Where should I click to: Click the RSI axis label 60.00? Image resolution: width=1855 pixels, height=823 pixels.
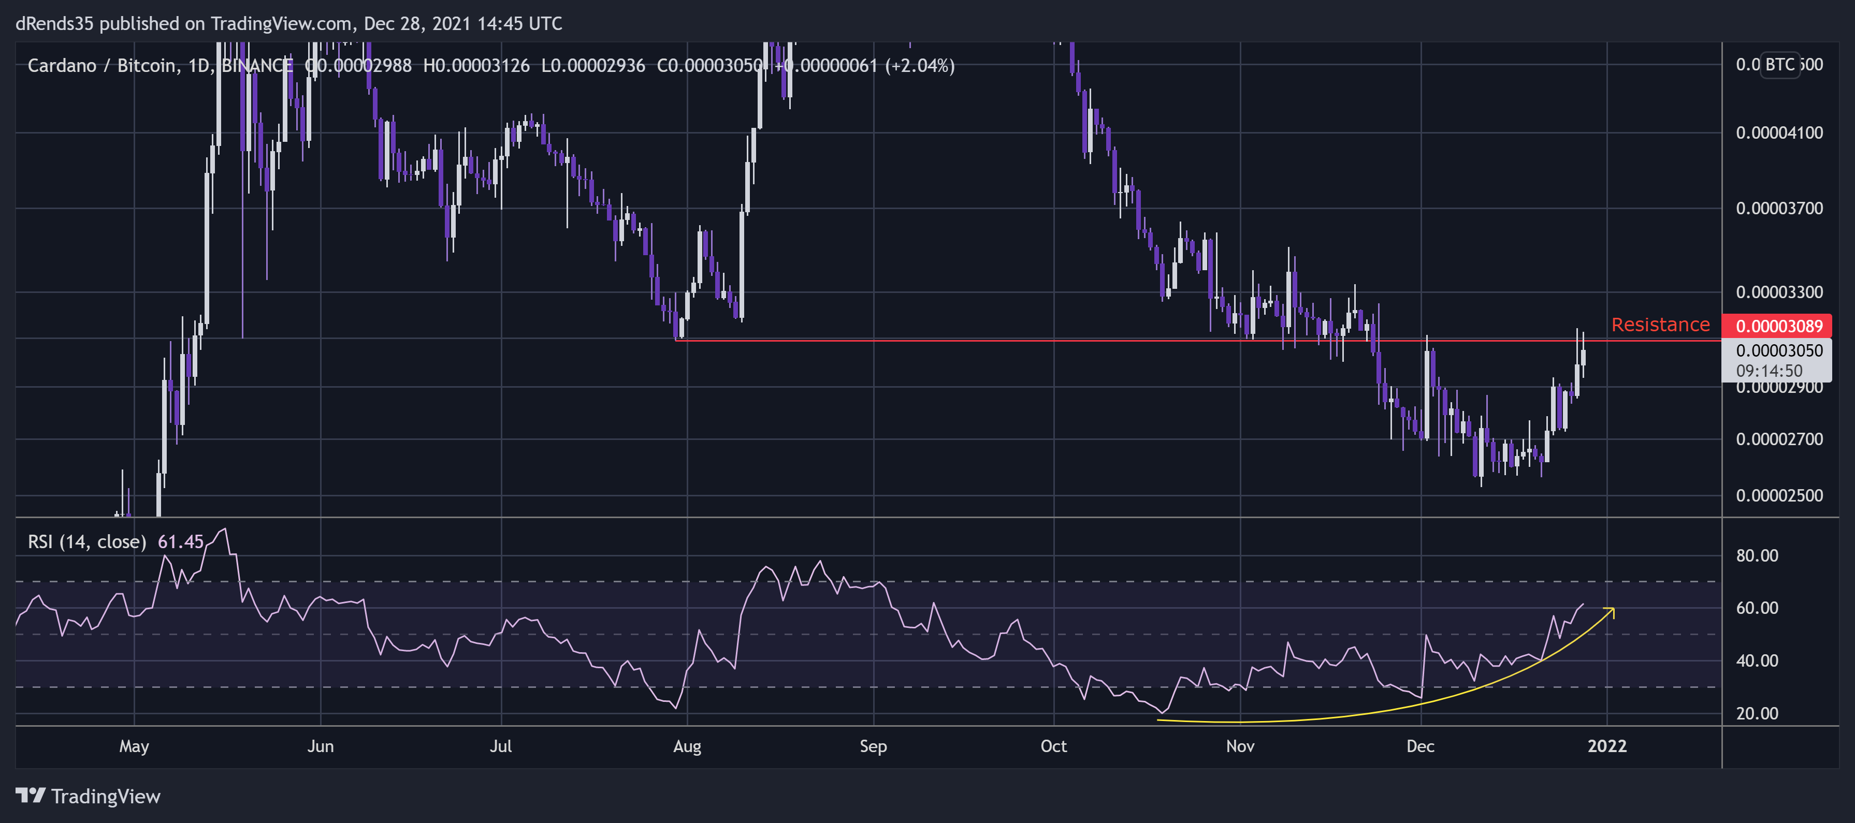click(x=1756, y=608)
